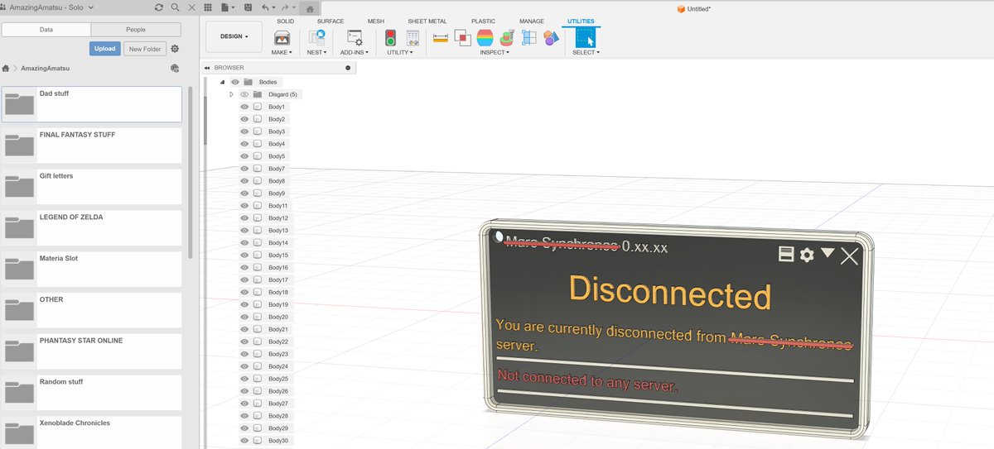This screenshot has height=449, width=994.
Task: Hide Body27 with its eye icon
Action: pos(244,403)
